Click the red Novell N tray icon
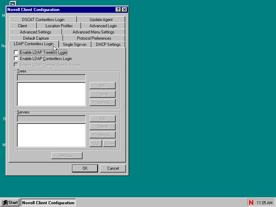Image resolution: width=276 pixels, height=207 pixels. (251, 203)
